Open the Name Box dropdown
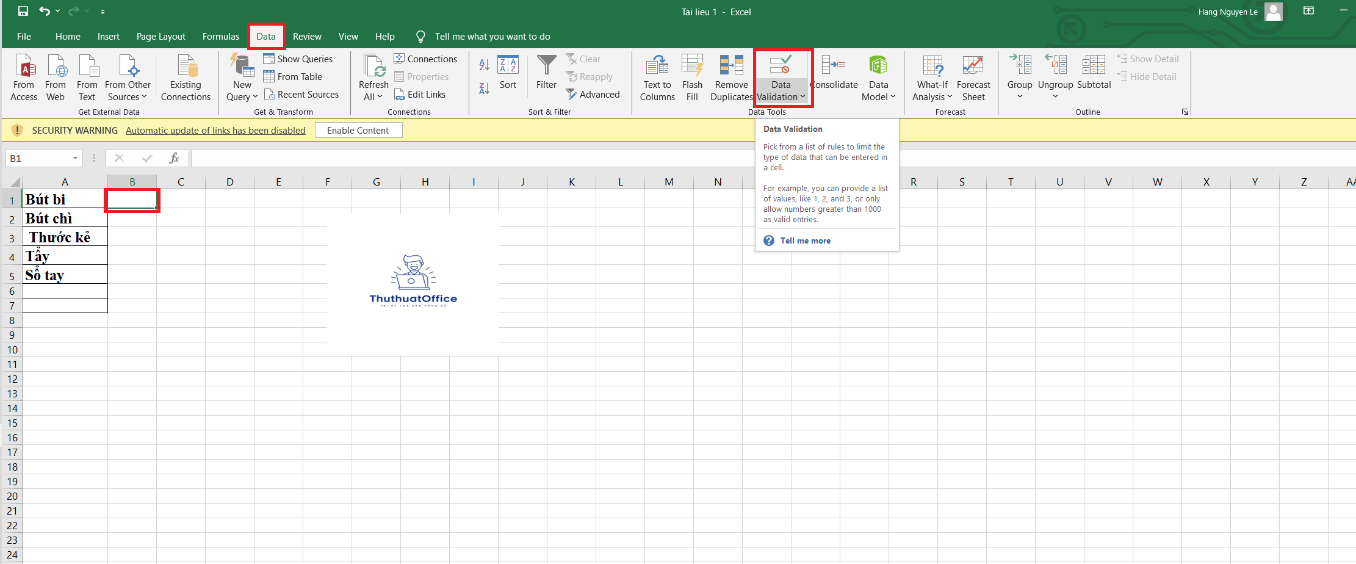1356x564 pixels. click(76, 158)
